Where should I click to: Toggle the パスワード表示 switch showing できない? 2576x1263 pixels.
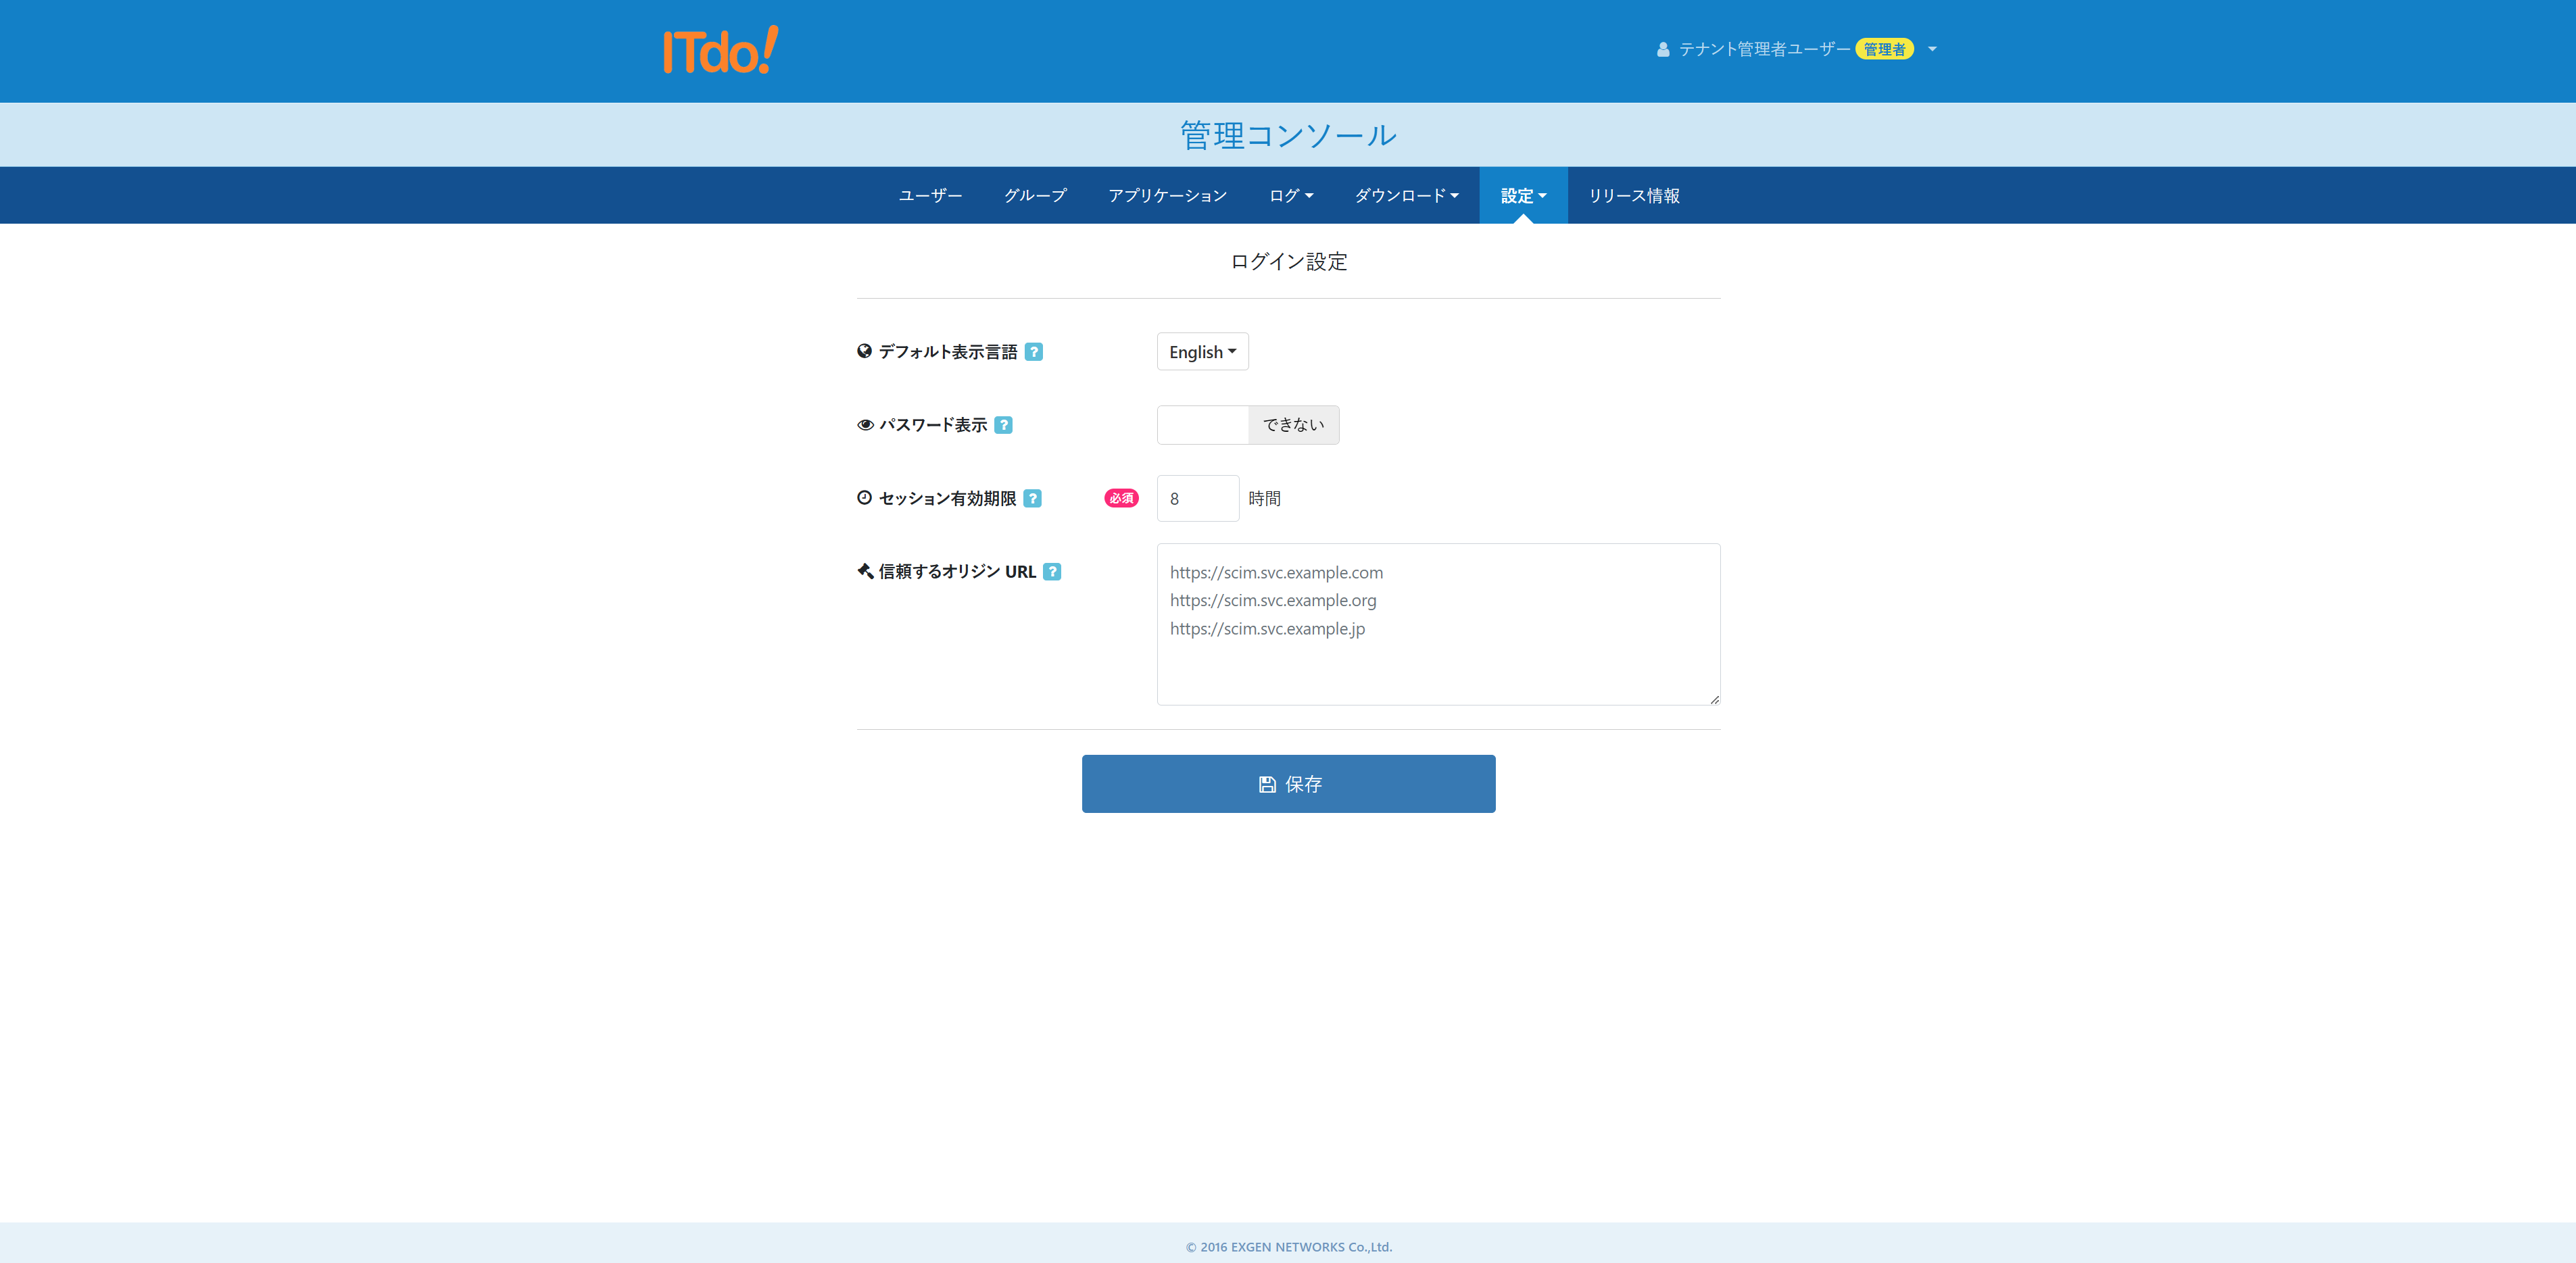tap(1247, 425)
